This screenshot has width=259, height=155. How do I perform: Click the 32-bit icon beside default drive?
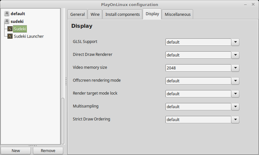pos(7,14)
